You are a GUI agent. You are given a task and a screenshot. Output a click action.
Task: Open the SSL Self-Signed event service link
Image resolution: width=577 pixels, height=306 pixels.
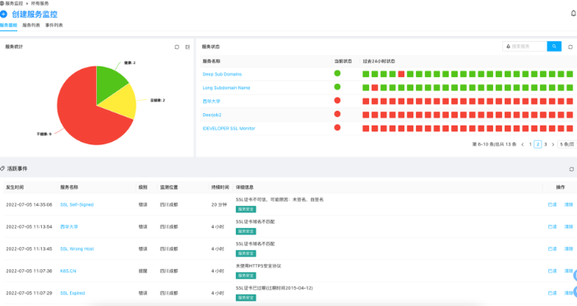[x=77, y=204]
